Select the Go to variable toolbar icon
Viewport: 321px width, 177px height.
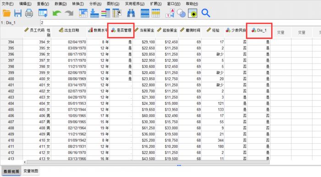94,13
